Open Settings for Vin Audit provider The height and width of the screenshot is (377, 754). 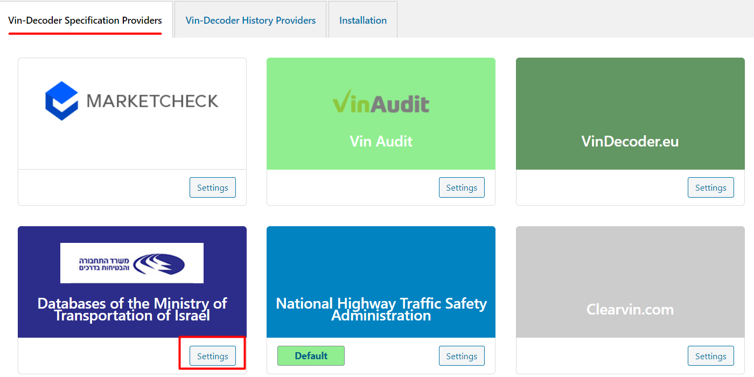[x=462, y=187]
